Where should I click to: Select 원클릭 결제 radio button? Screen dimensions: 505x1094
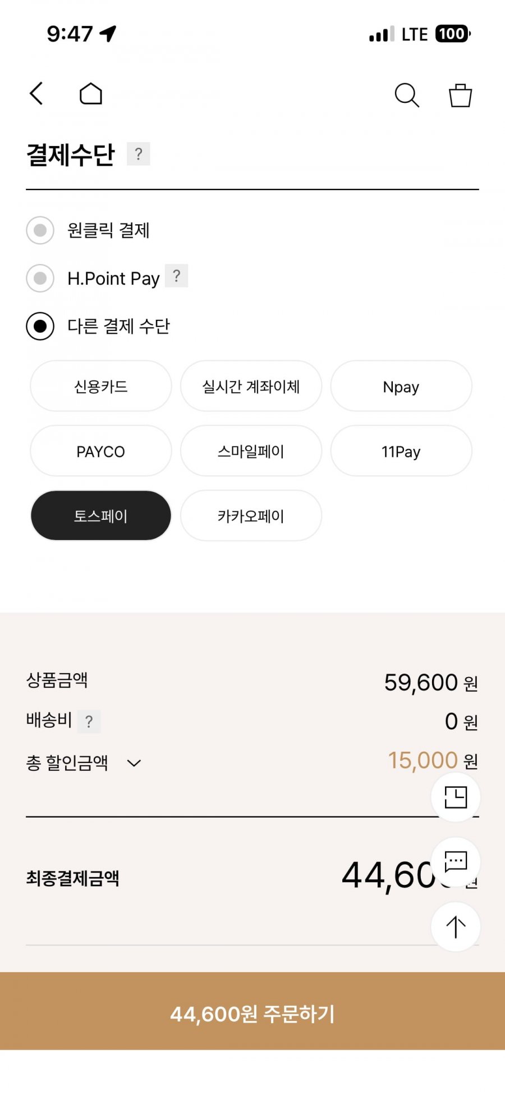40,230
